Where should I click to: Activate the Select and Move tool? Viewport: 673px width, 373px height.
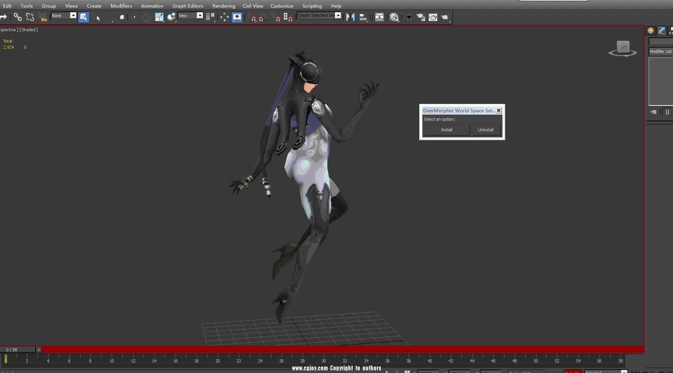[x=134, y=17]
